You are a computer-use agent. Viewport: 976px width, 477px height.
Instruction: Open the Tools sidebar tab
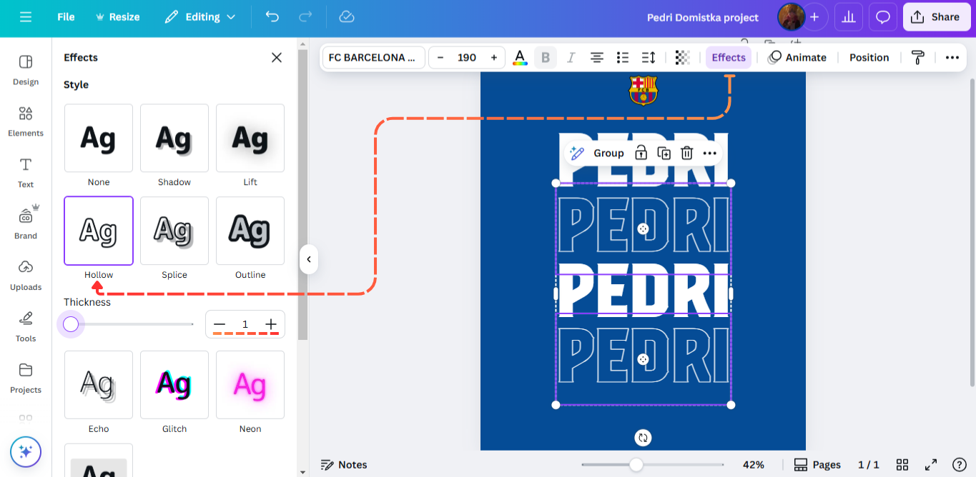pyautogui.click(x=26, y=327)
